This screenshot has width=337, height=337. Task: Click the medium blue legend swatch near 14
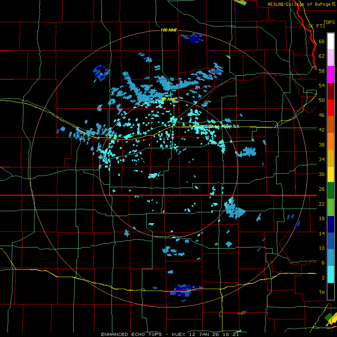pyautogui.click(x=331, y=241)
